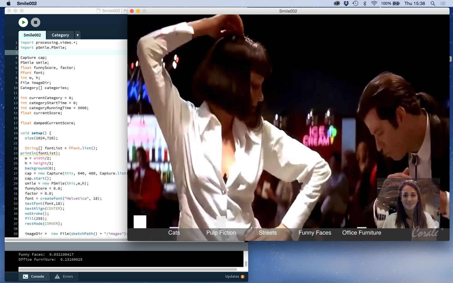Open the Dropbox menu bar icon
The width and height of the screenshot is (453, 283).
[346, 3]
